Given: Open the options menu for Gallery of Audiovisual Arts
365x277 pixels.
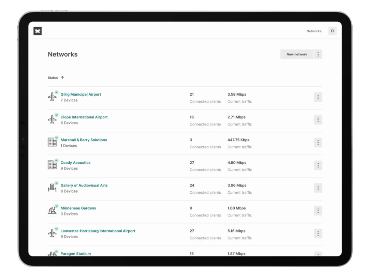Looking at the screenshot, I should coord(318,188).
